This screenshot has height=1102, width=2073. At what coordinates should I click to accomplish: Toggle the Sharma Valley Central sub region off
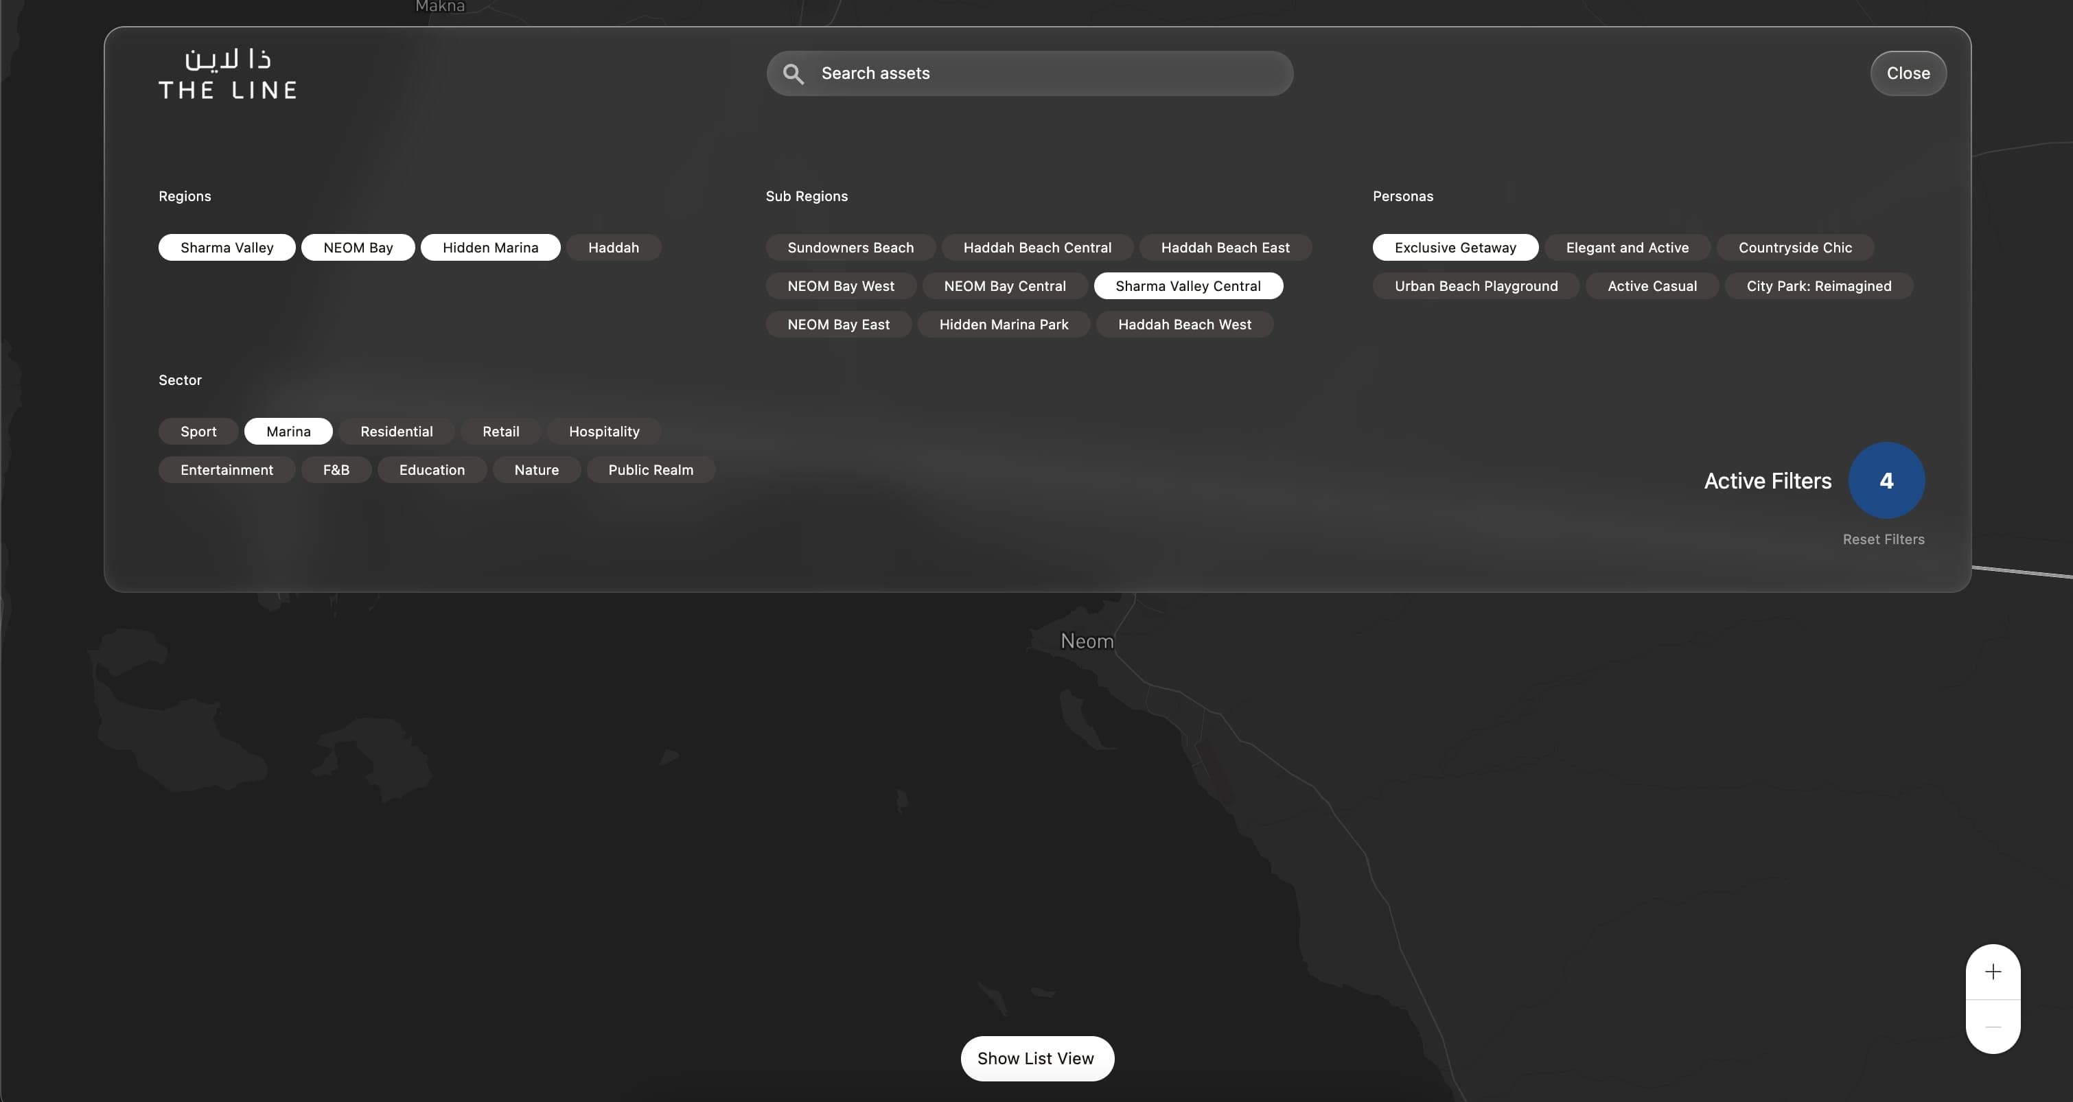tap(1188, 285)
